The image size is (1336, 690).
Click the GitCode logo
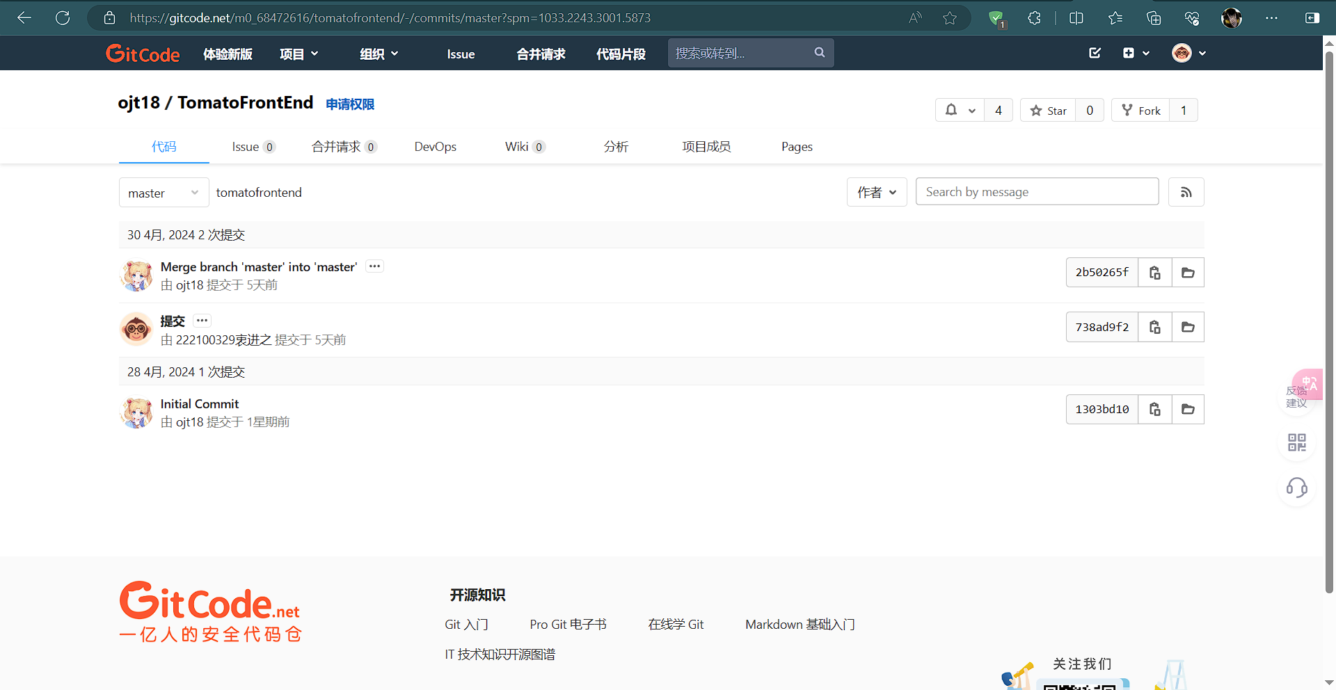tap(143, 53)
